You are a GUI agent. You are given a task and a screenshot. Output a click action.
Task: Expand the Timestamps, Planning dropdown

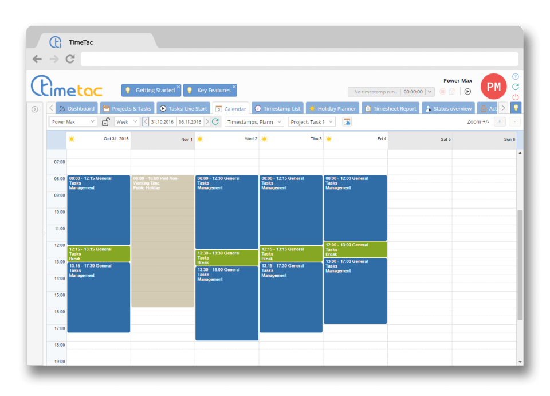[x=254, y=121]
